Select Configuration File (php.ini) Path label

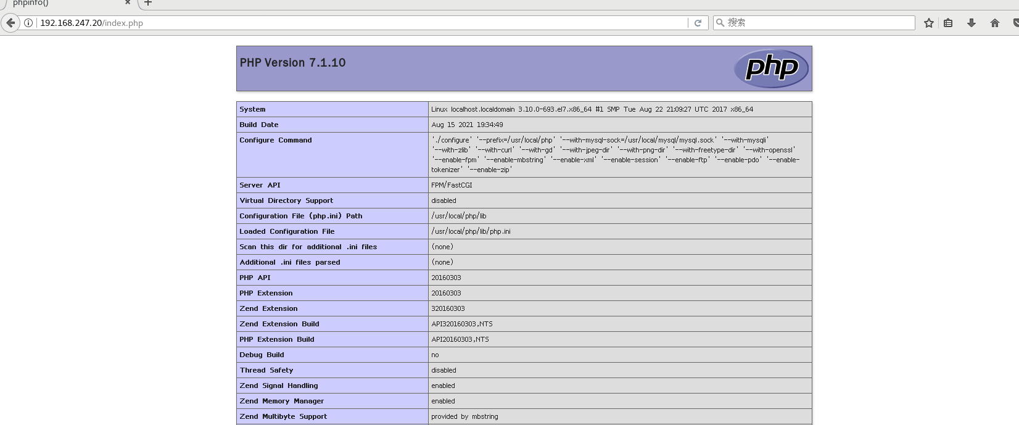301,216
